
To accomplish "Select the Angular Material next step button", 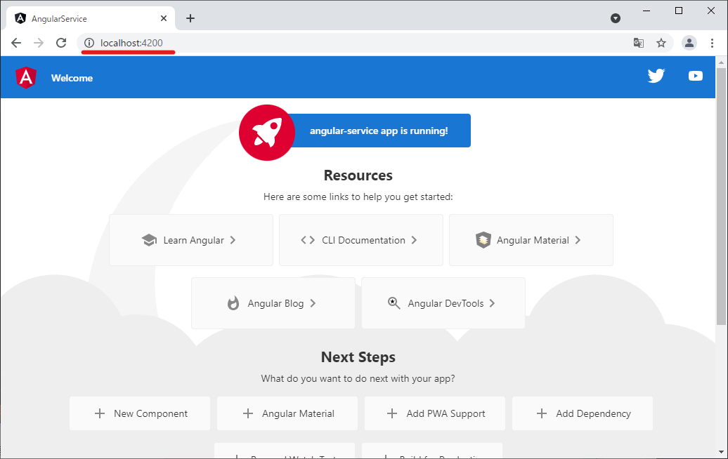I will (x=287, y=413).
